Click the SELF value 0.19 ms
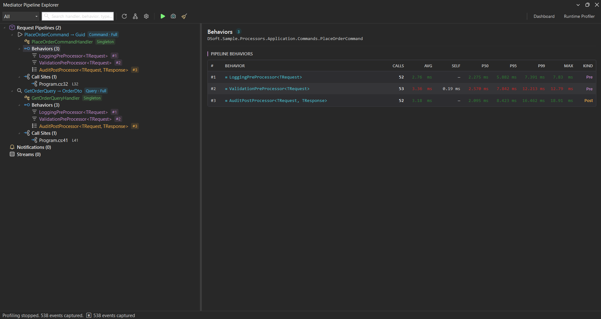The image size is (601, 319). (451, 89)
